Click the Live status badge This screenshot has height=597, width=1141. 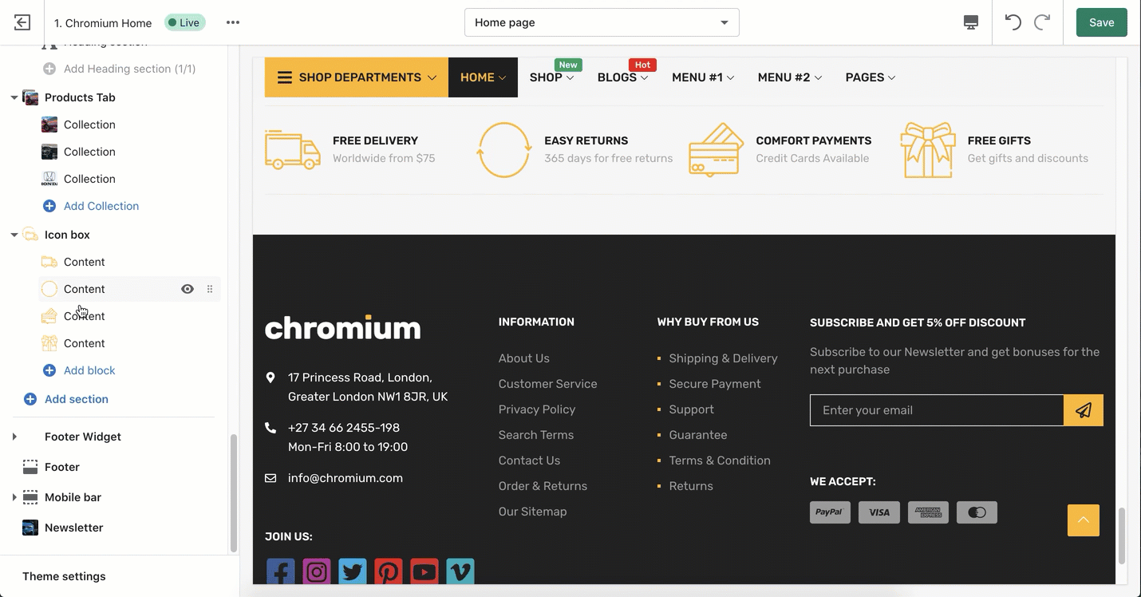coord(185,22)
